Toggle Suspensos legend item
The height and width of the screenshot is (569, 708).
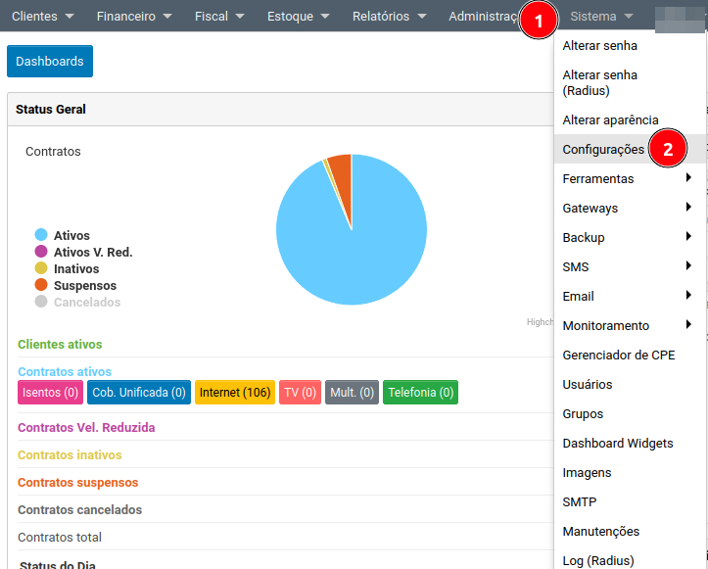[84, 286]
